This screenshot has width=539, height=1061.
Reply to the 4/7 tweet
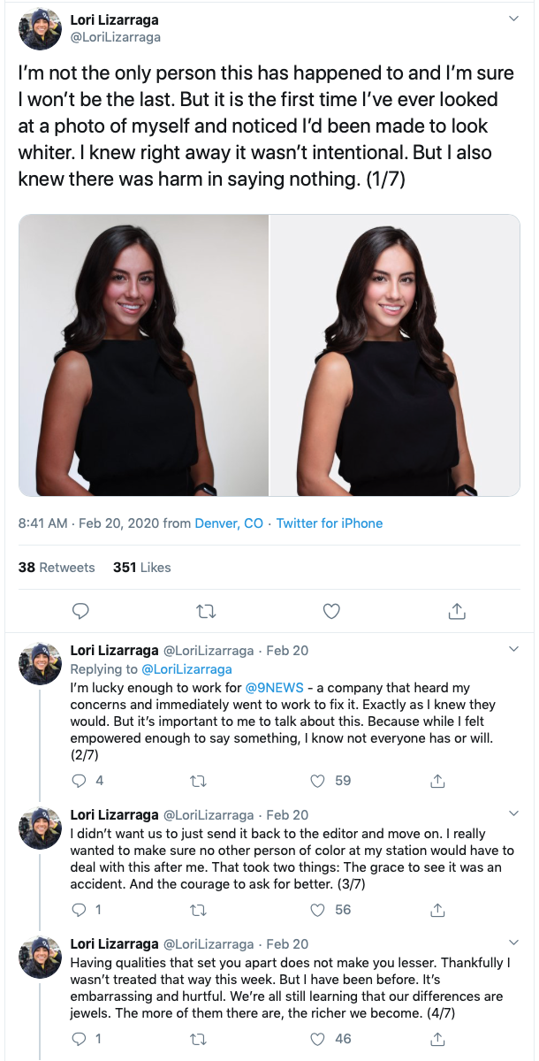tap(80, 1039)
